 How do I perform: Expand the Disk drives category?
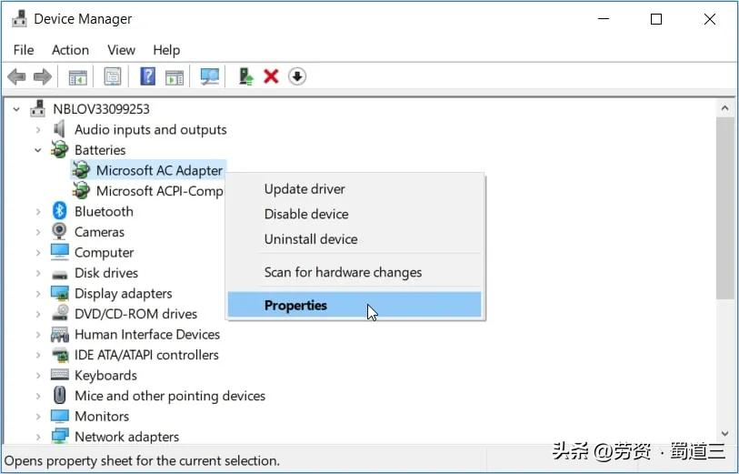(38, 273)
